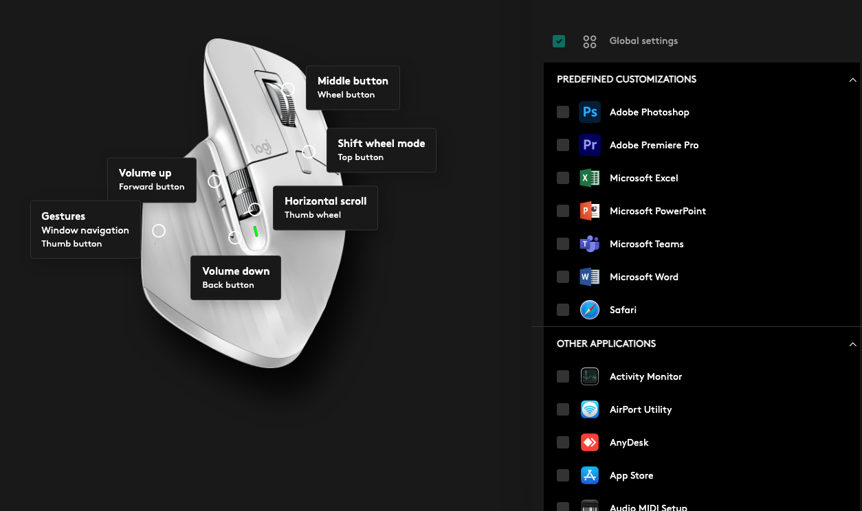The width and height of the screenshot is (862, 511).
Task: Open the Gestures thumb button card
Action: (x=85, y=229)
